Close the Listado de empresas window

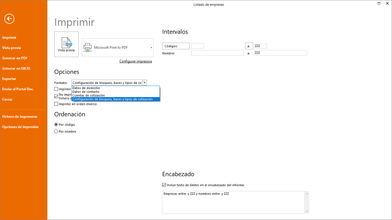[x=387, y=3]
